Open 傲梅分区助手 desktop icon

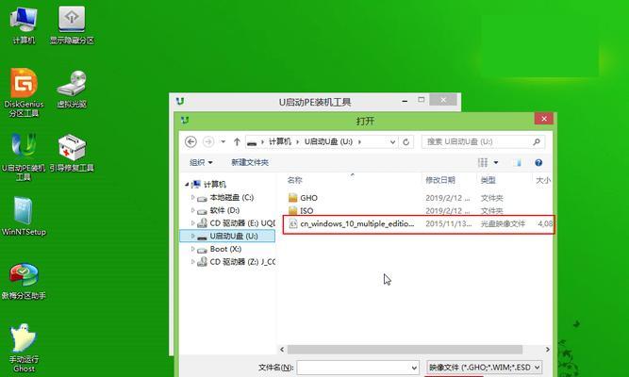24,281
